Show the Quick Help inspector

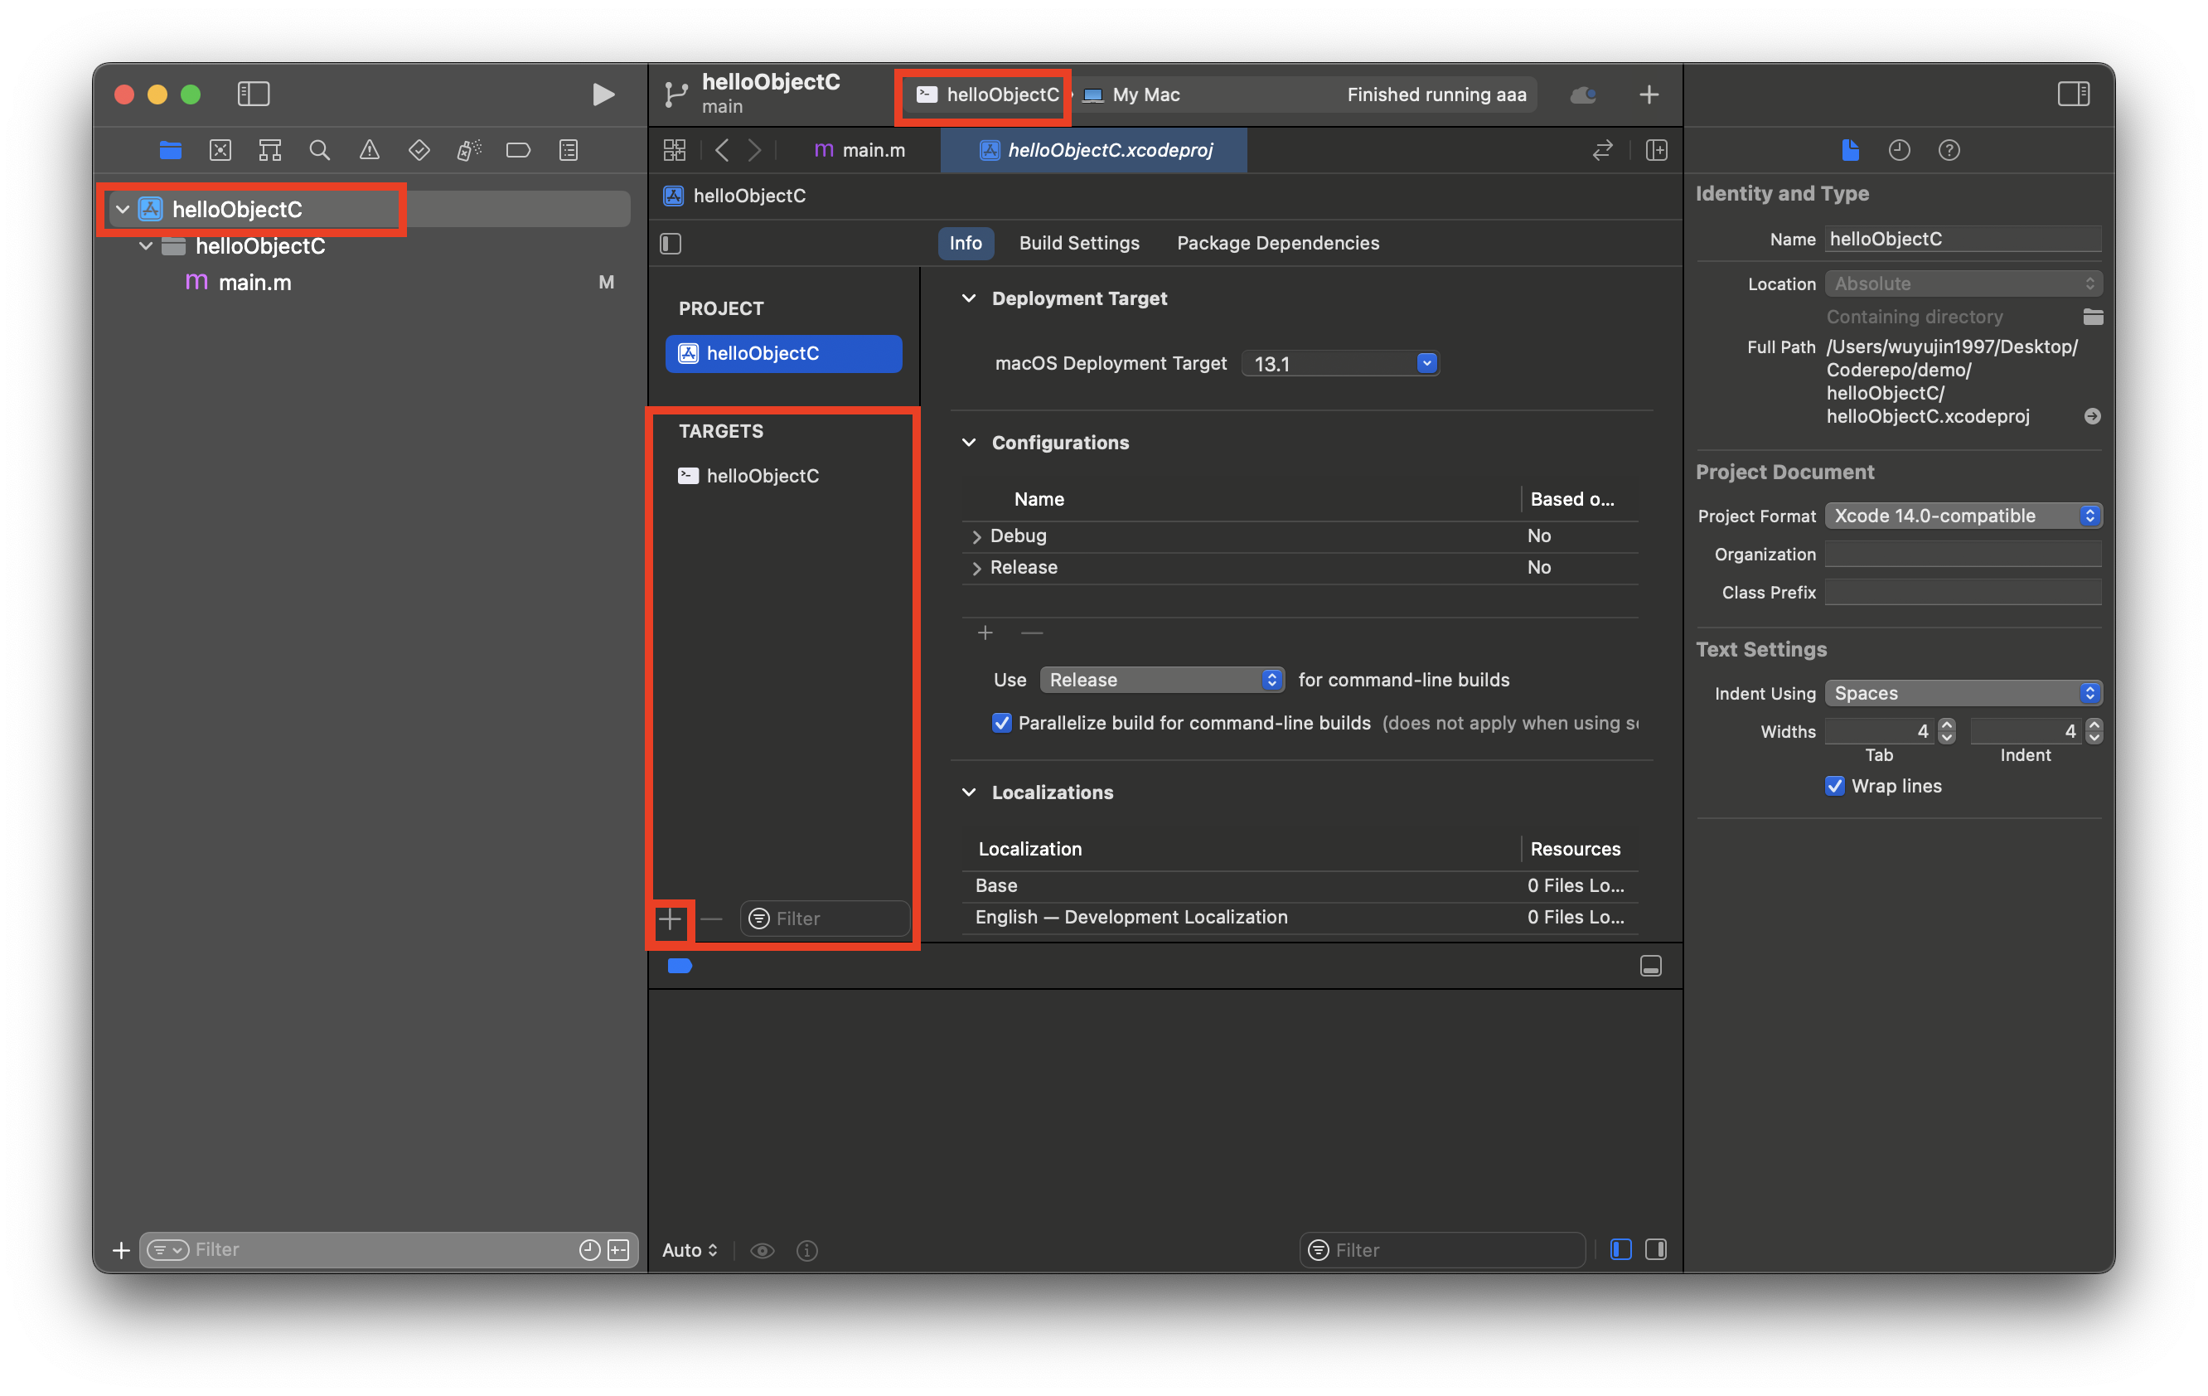point(1949,150)
